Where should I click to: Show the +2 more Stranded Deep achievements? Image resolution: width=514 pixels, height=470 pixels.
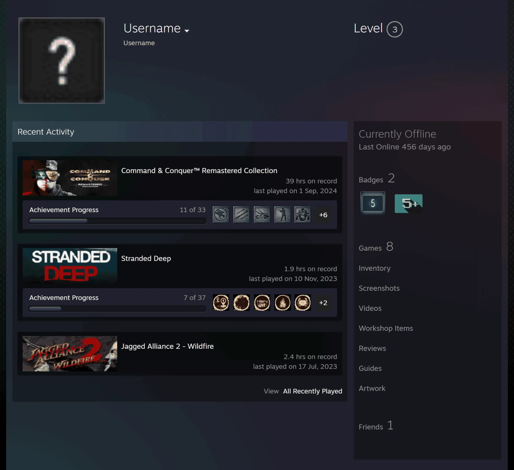[x=323, y=303]
